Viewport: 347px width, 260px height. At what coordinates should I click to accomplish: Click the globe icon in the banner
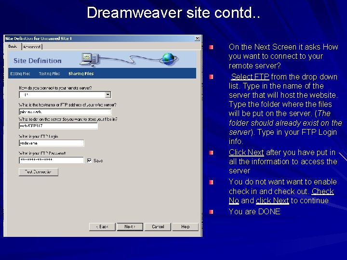[169, 59]
